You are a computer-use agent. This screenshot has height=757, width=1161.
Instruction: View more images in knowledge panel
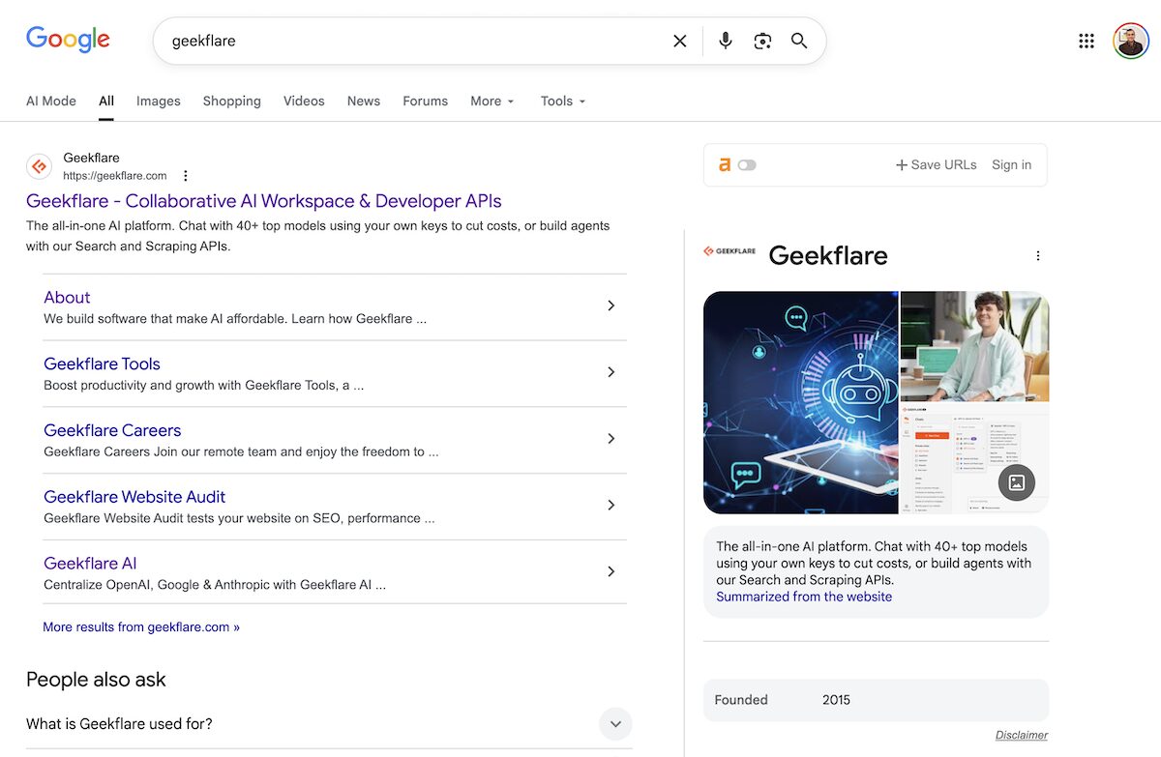pos(1016,482)
